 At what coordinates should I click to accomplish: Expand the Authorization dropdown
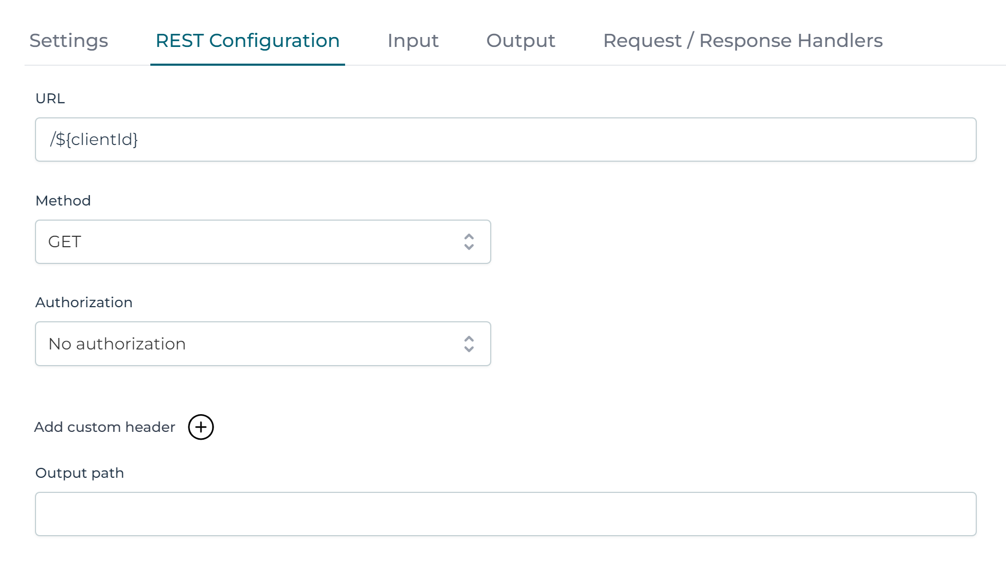click(263, 344)
